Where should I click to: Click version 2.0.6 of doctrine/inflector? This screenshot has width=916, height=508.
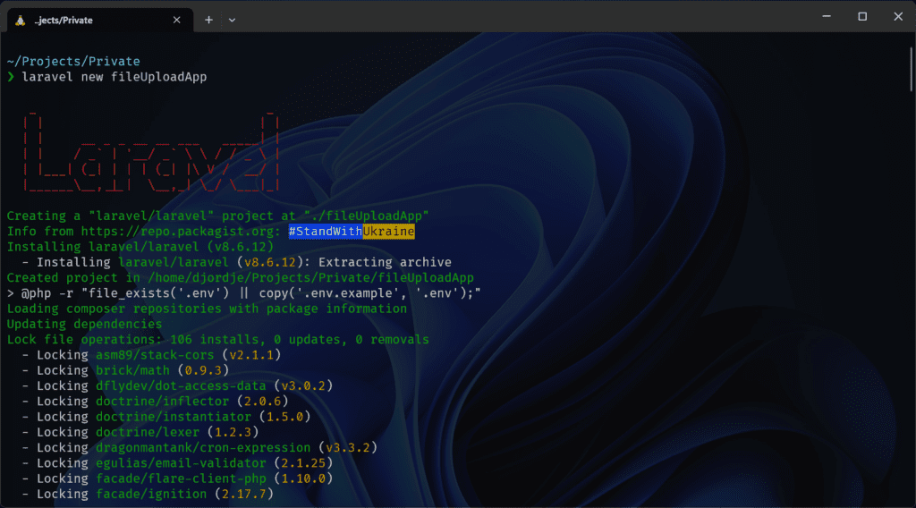263,402
